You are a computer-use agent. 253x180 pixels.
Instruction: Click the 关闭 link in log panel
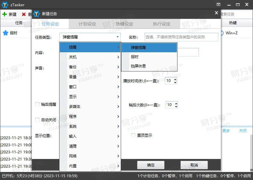tap(243, 131)
